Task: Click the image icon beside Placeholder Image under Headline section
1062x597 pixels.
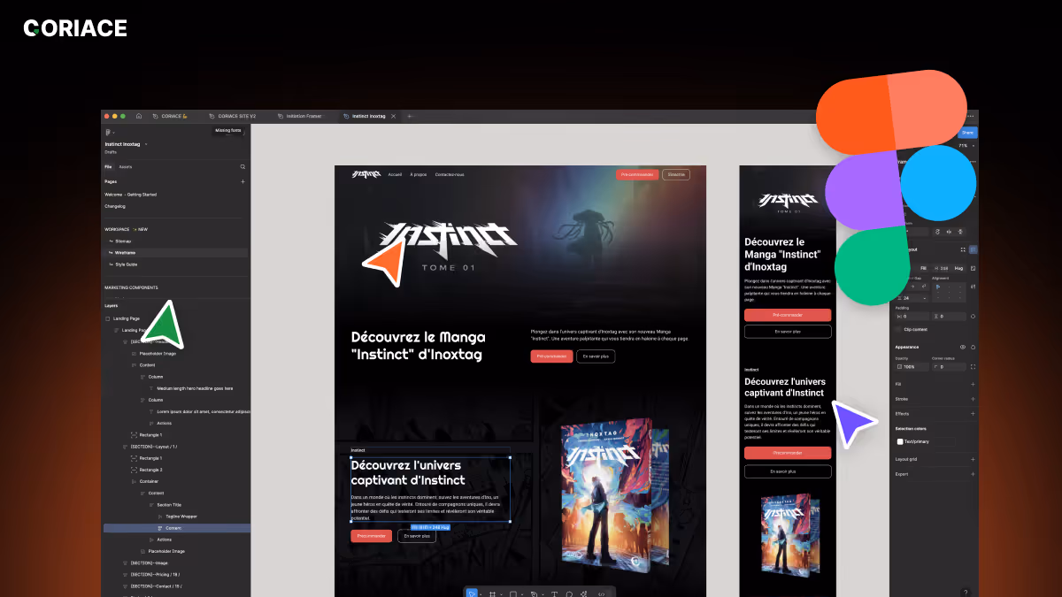Action: coord(134,353)
